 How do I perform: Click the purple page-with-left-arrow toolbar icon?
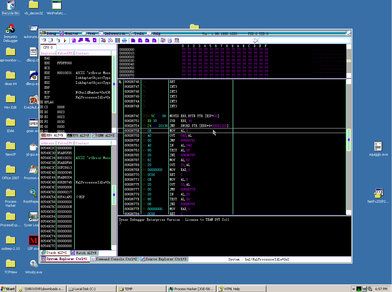[x=147, y=40]
